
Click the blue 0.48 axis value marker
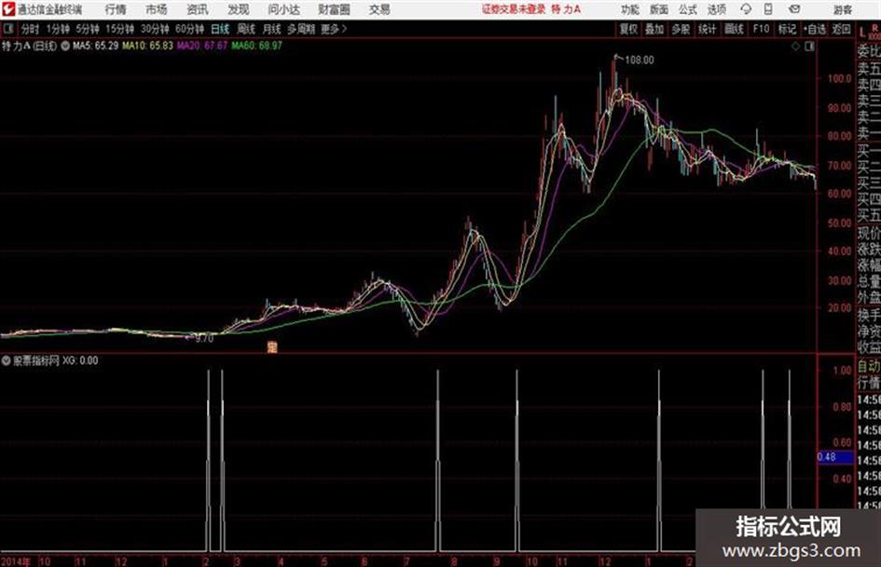point(834,457)
